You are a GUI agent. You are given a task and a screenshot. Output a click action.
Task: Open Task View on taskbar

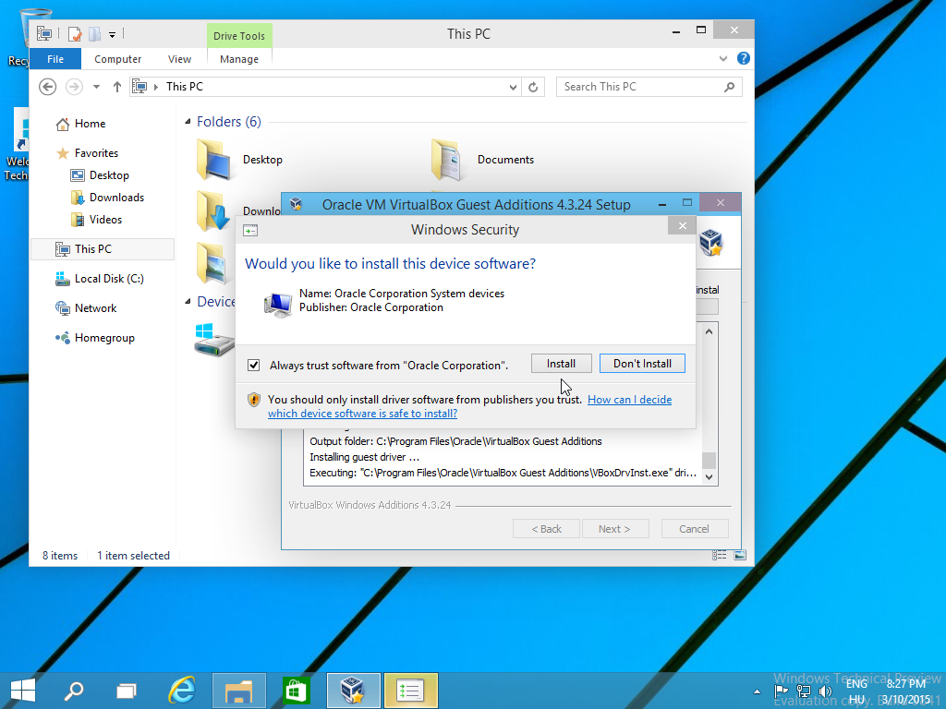[x=127, y=691]
